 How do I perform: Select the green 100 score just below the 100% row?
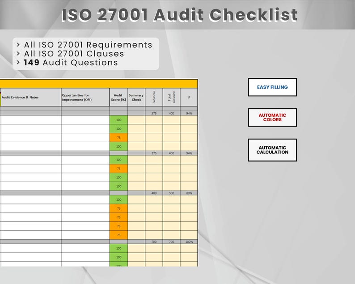[118, 248]
